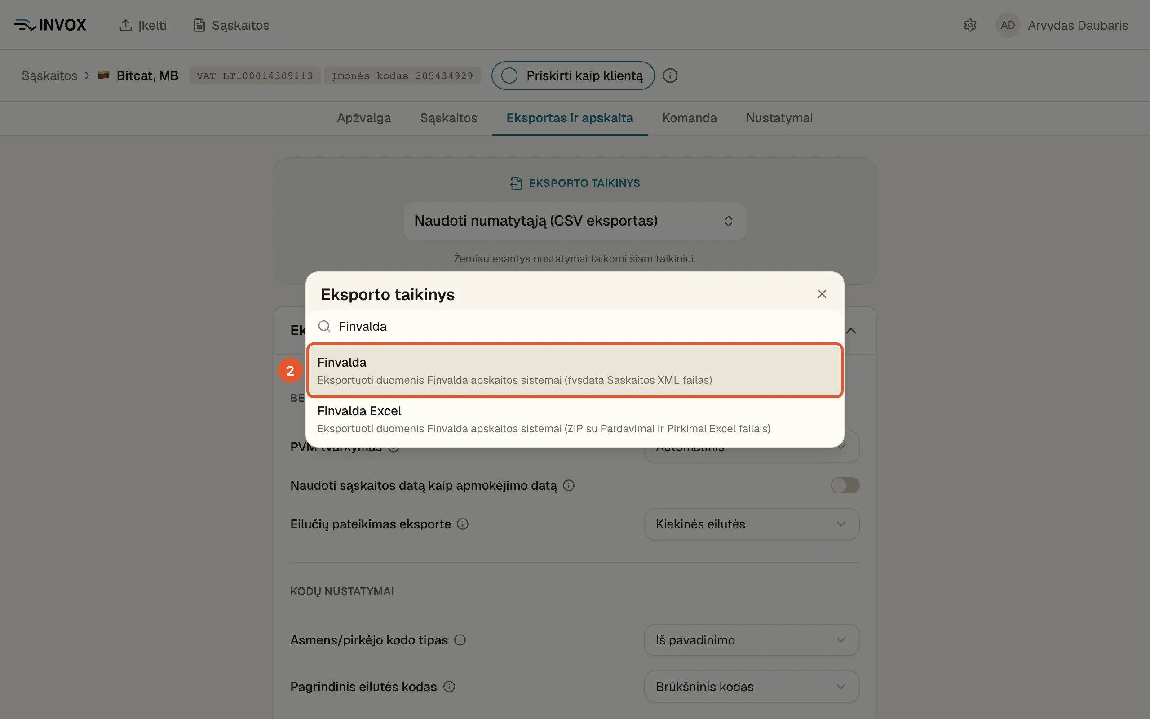Close the Eksporto taikinys dialog

point(822,294)
